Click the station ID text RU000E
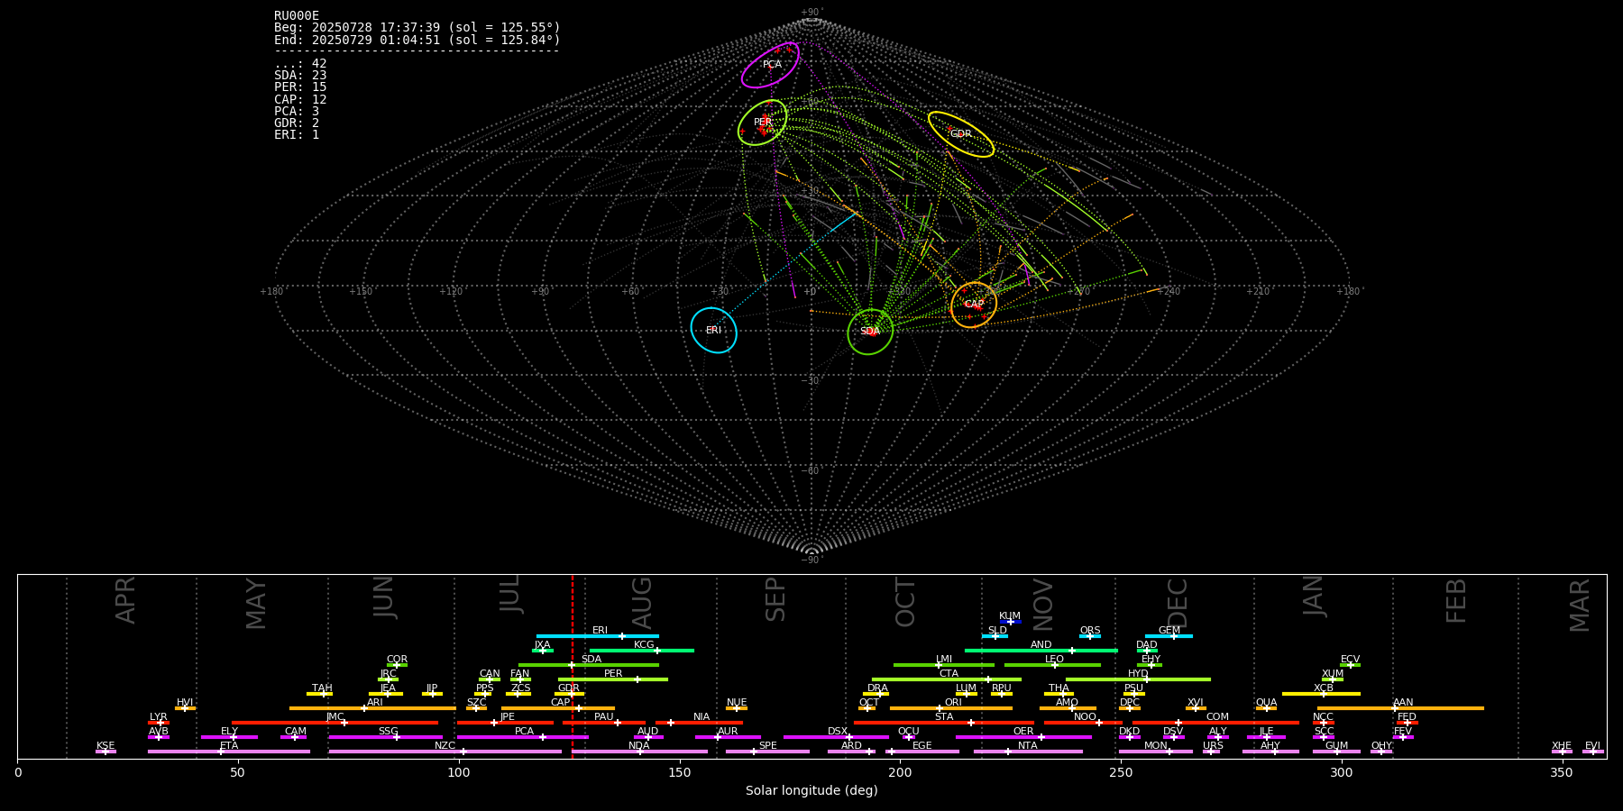The image size is (1623, 811). [x=297, y=15]
